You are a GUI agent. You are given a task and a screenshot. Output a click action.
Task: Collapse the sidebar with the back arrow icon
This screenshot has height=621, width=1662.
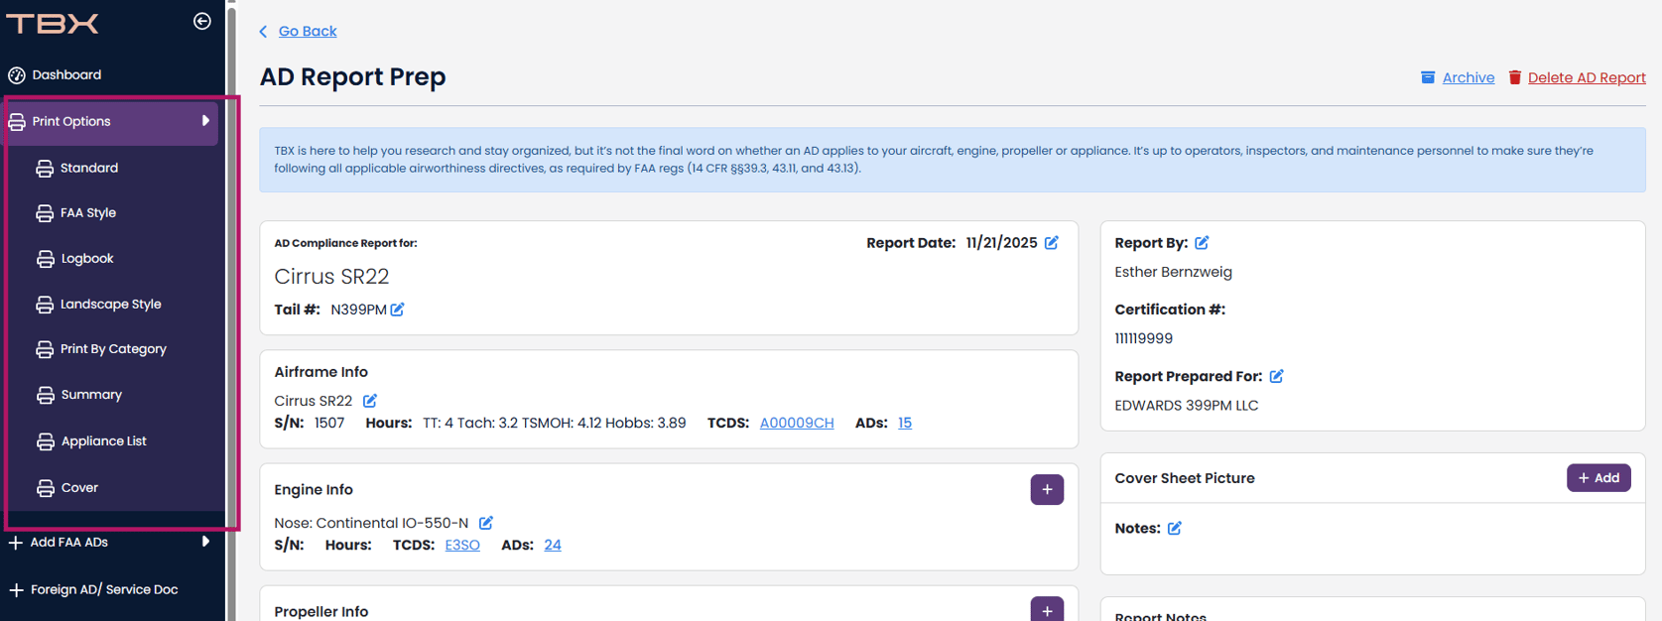pos(201,21)
